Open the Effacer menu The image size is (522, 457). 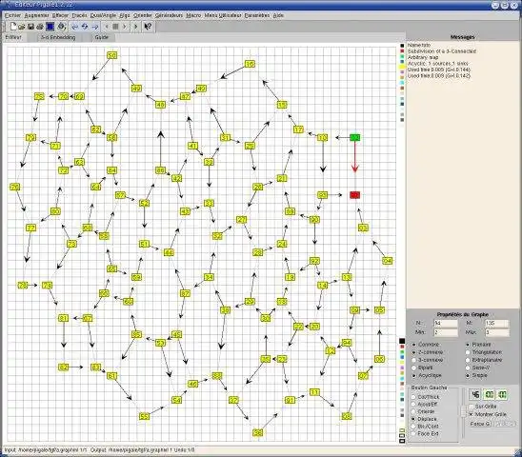click(60, 15)
